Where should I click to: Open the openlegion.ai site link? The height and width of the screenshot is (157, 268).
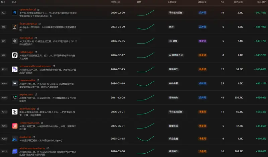tap(28, 10)
